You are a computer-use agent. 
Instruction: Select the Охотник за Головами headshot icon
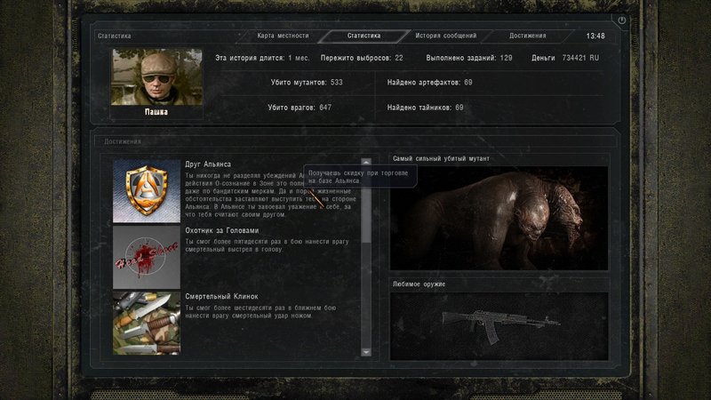click(x=146, y=257)
